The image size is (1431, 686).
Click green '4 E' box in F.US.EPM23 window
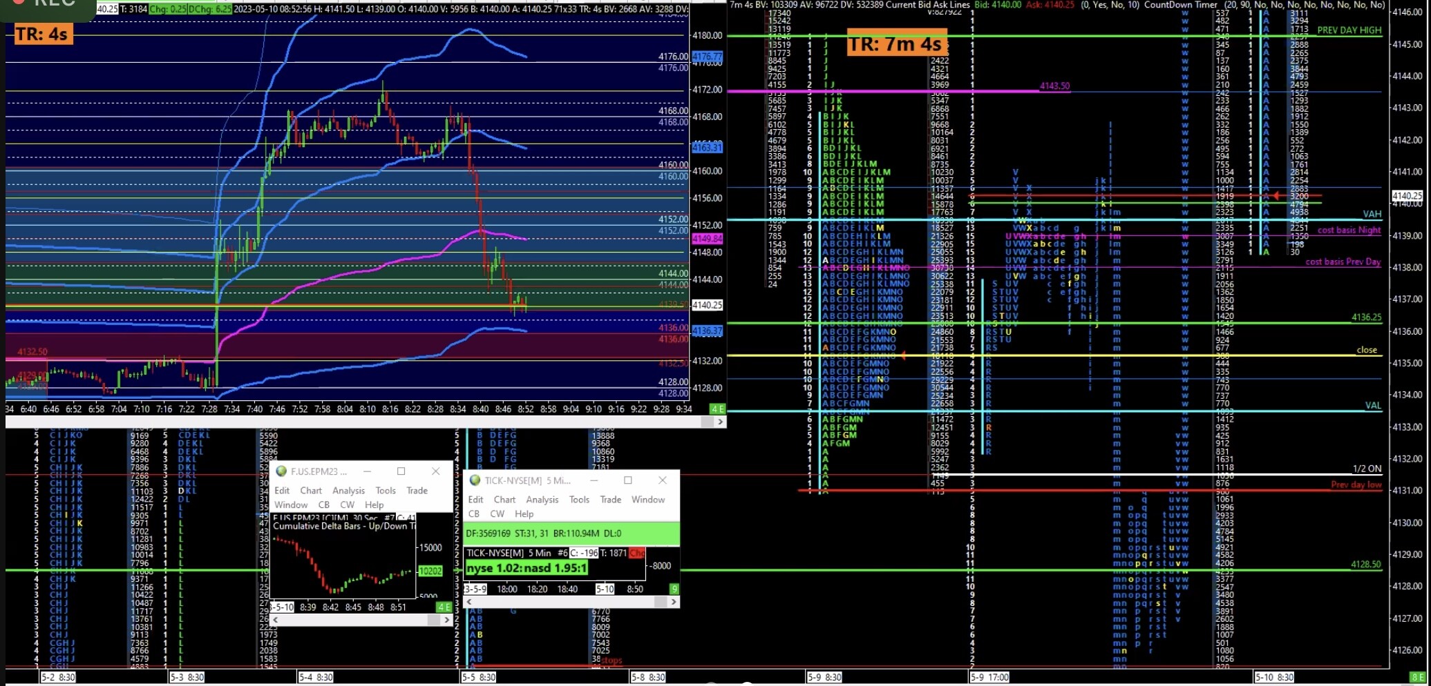click(444, 607)
